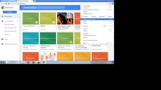The height and width of the screenshot is (90, 161).
Task: Switch to the Настройки tab
Action: pos(9,1)
